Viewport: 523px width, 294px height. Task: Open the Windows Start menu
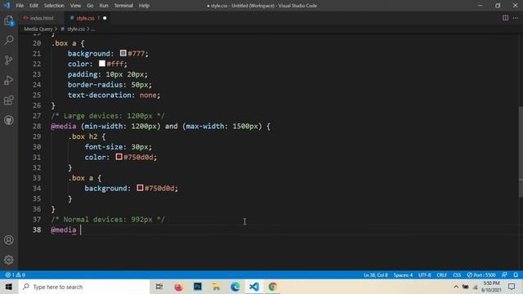9,287
